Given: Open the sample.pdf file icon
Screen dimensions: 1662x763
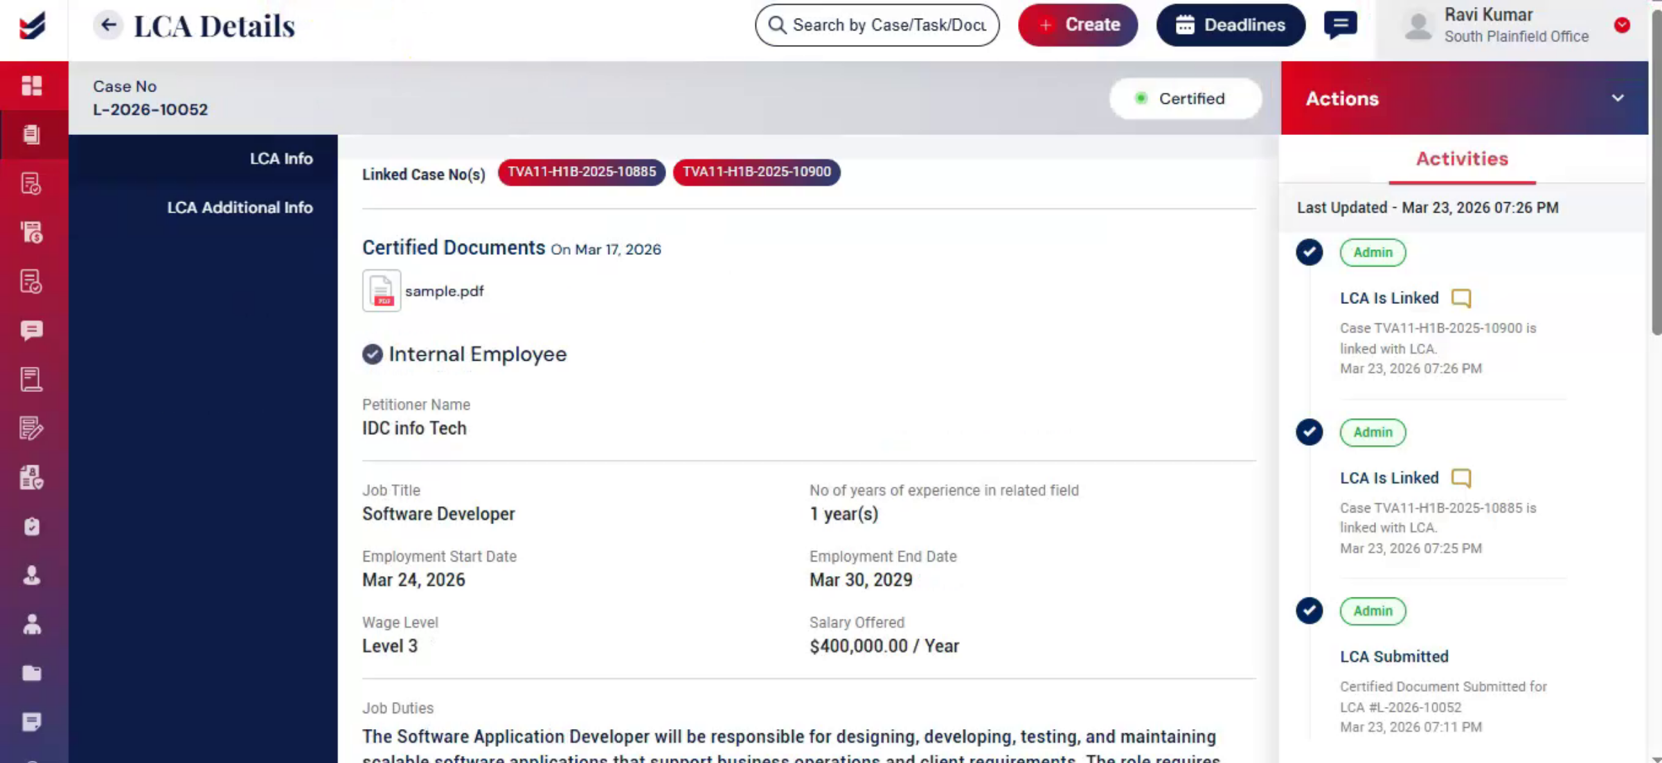Looking at the screenshot, I should pyautogui.click(x=382, y=291).
